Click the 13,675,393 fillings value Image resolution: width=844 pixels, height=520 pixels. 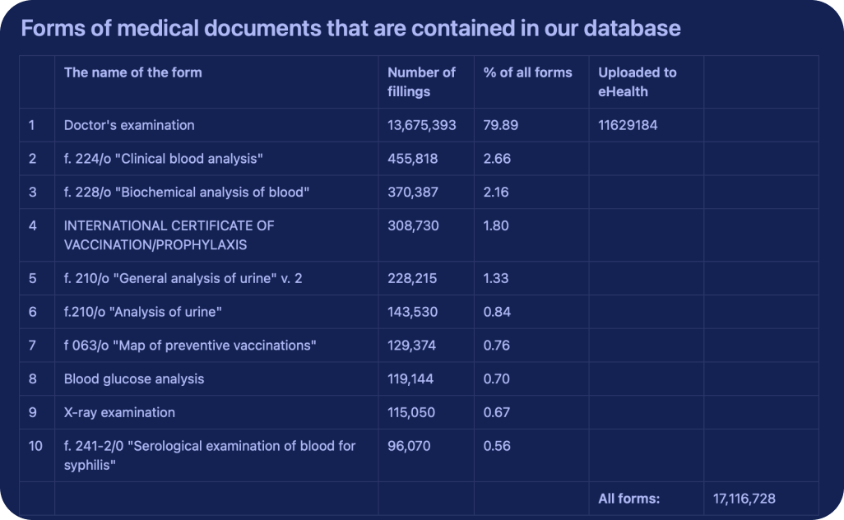(x=421, y=125)
